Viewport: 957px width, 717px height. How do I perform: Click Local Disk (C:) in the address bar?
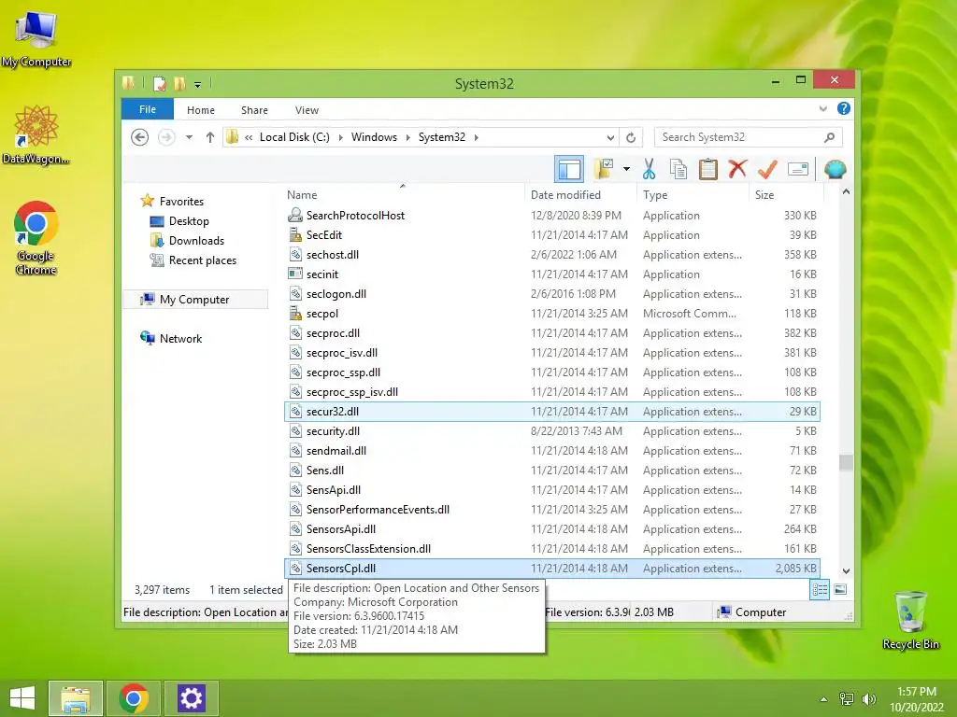click(294, 137)
